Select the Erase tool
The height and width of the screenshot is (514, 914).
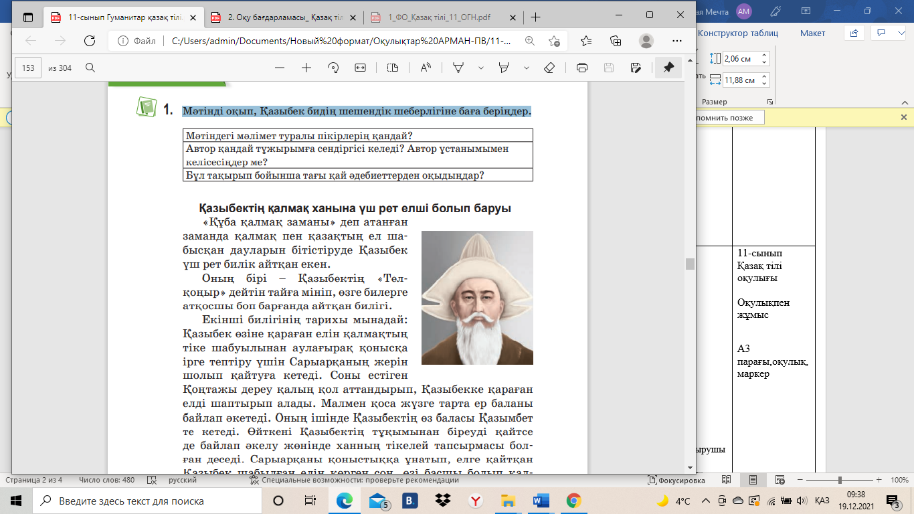tap(549, 68)
